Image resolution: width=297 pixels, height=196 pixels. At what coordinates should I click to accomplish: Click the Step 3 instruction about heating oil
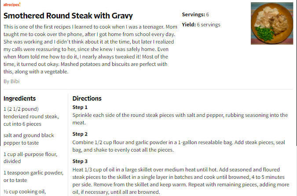tap(181, 181)
